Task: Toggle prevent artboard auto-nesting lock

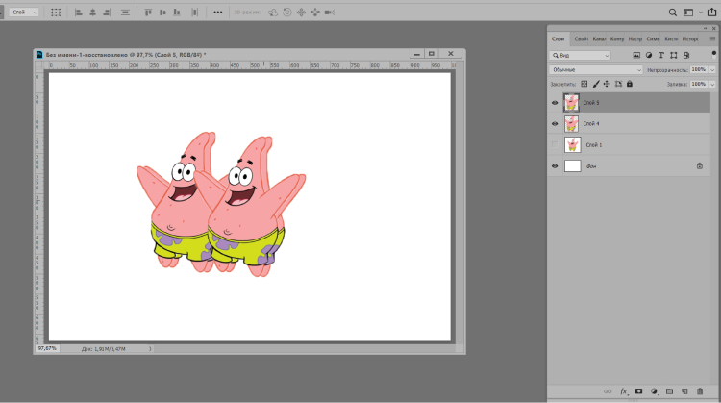Action: (618, 84)
